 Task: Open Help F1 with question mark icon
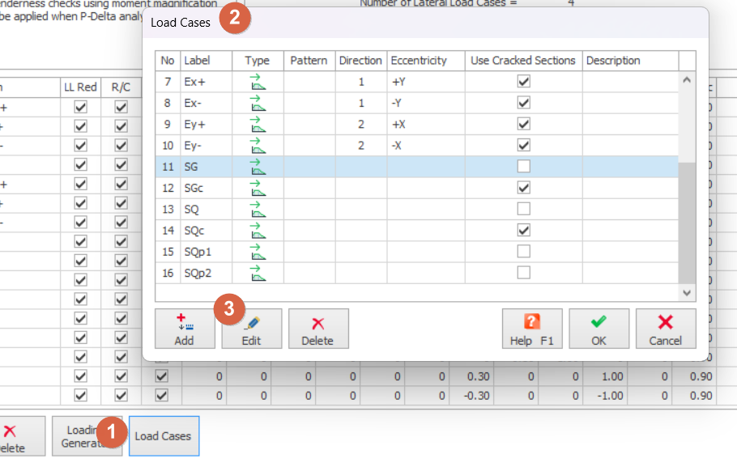pos(531,329)
